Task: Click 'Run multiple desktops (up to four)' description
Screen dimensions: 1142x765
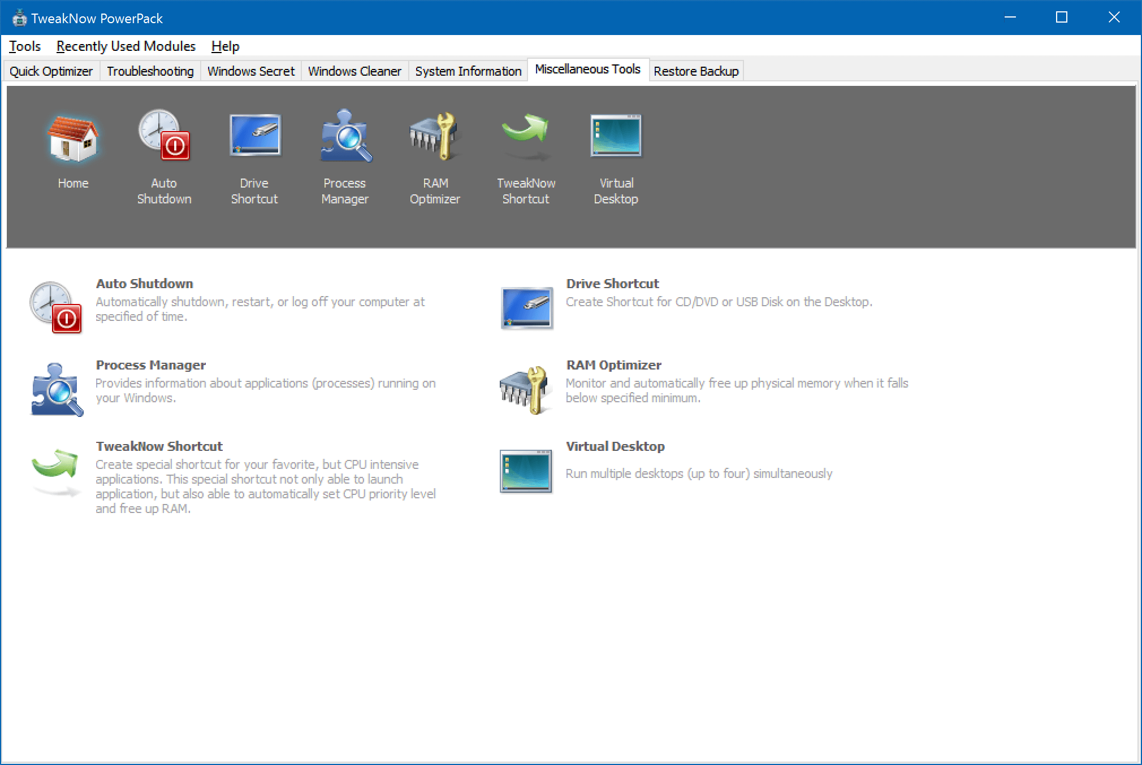Action: [699, 473]
